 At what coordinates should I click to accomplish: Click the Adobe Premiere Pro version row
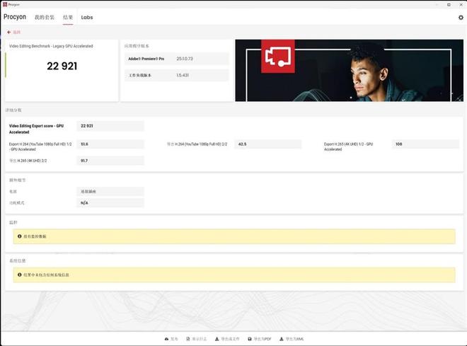point(176,59)
